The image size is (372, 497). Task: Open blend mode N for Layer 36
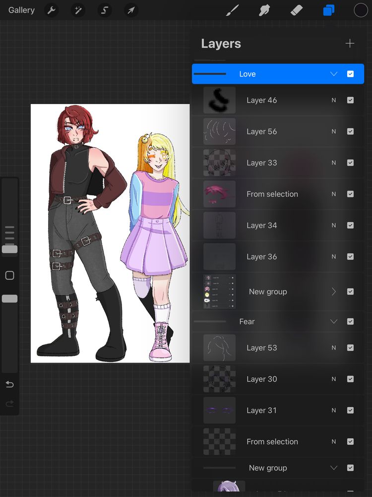[334, 257]
